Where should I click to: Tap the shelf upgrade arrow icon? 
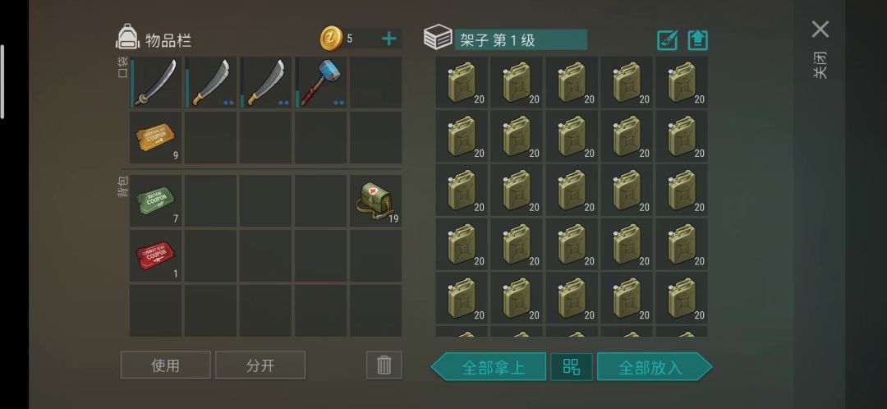698,40
